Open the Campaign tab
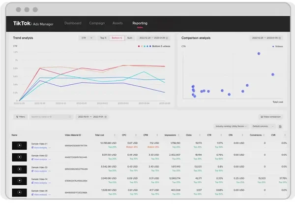The image size is (295, 204). pyautogui.click(x=97, y=23)
